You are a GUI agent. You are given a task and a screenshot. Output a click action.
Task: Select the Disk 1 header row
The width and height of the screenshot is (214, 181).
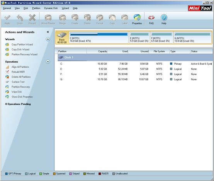click(x=135, y=57)
